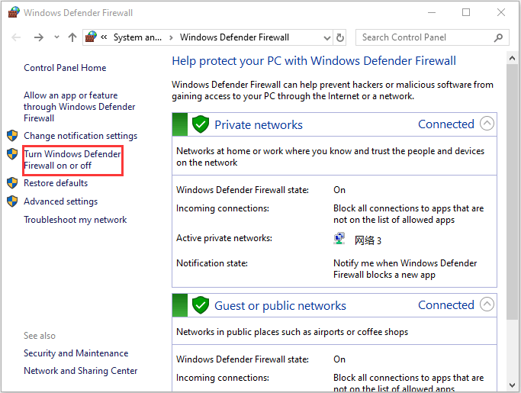Click scrollbar down arrow
The height and width of the screenshot is (393, 521).
tap(512, 385)
